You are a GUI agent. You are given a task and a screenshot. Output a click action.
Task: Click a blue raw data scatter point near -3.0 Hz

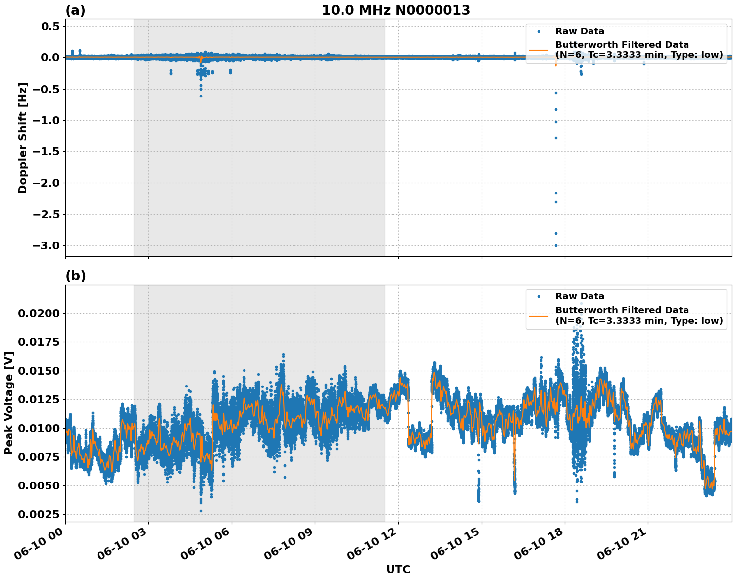tap(555, 245)
